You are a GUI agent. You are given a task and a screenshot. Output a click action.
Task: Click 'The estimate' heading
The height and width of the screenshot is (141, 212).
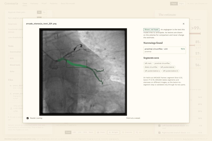167,15
